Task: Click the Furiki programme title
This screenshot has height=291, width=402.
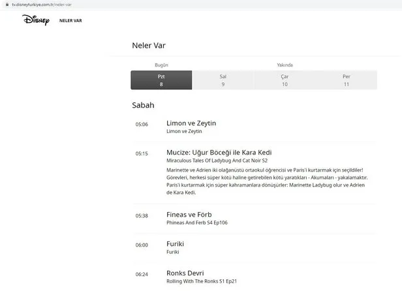Action: (176, 243)
